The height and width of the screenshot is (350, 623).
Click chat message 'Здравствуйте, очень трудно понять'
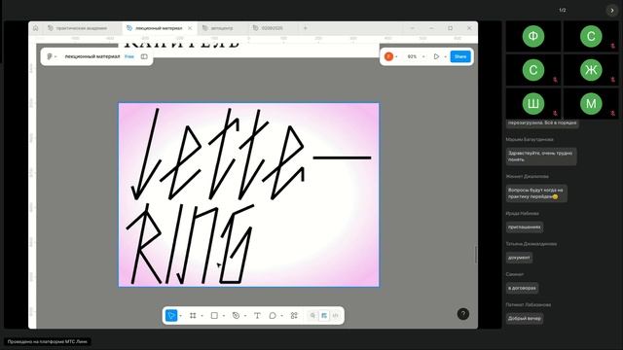coord(541,157)
